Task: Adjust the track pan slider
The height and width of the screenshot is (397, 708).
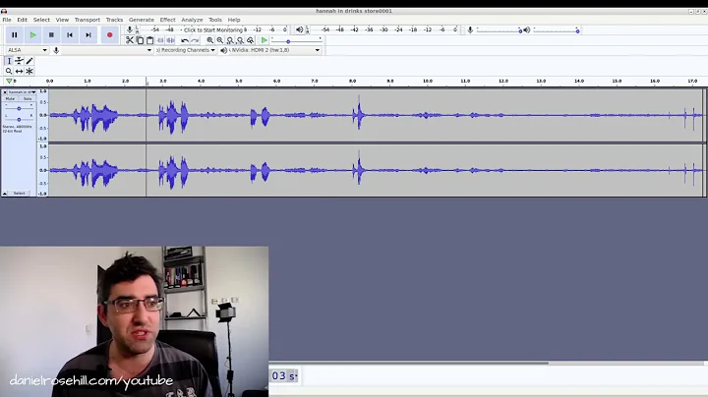Action: coord(19,119)
